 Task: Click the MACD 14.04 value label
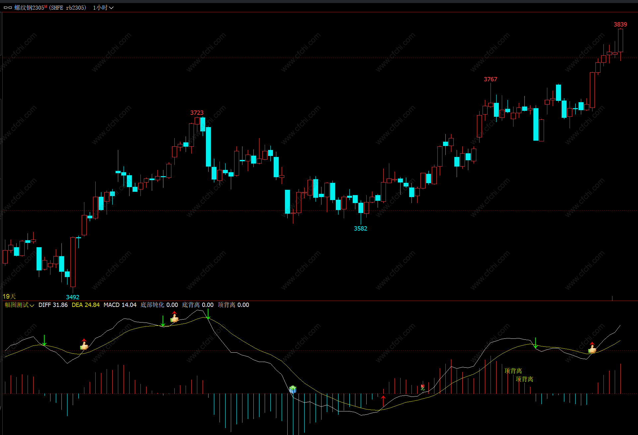coord(120,305)
